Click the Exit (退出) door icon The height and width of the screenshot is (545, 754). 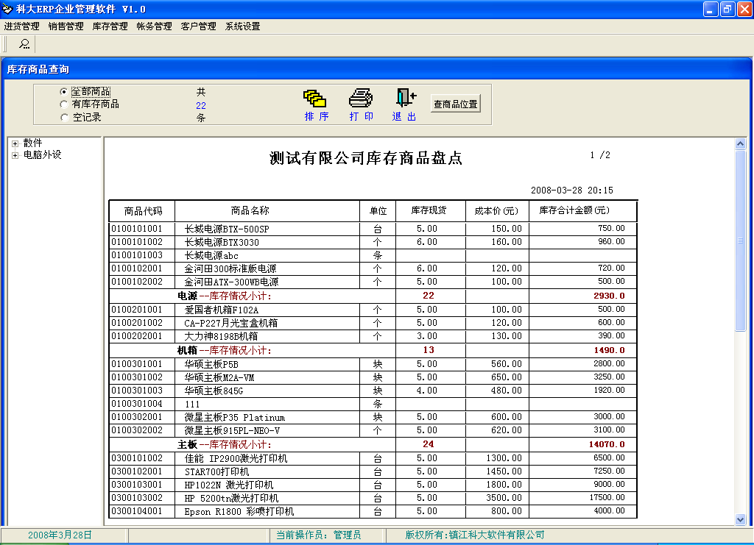[x=404, y=99]
